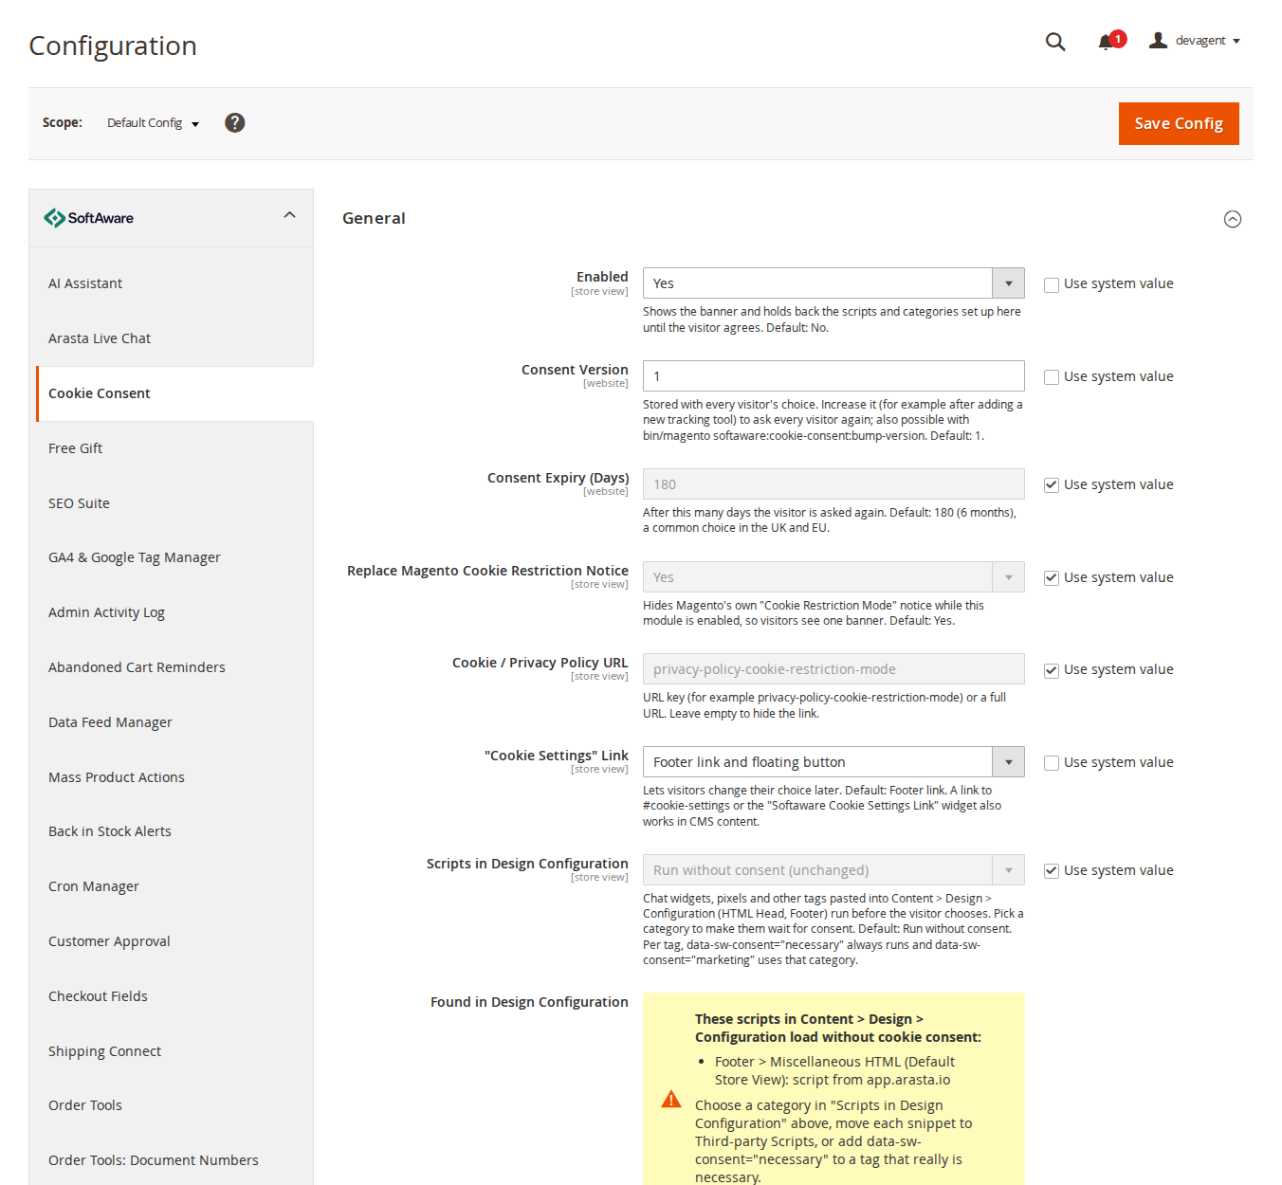This screenshot has width=1282, height=1185.
Task: Open the devagent user account menu
Action: (1195, 41)
